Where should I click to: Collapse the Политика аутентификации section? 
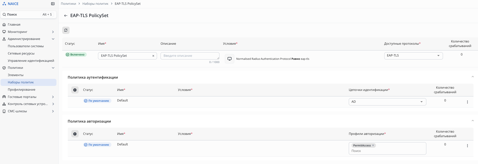click(473, 77)
